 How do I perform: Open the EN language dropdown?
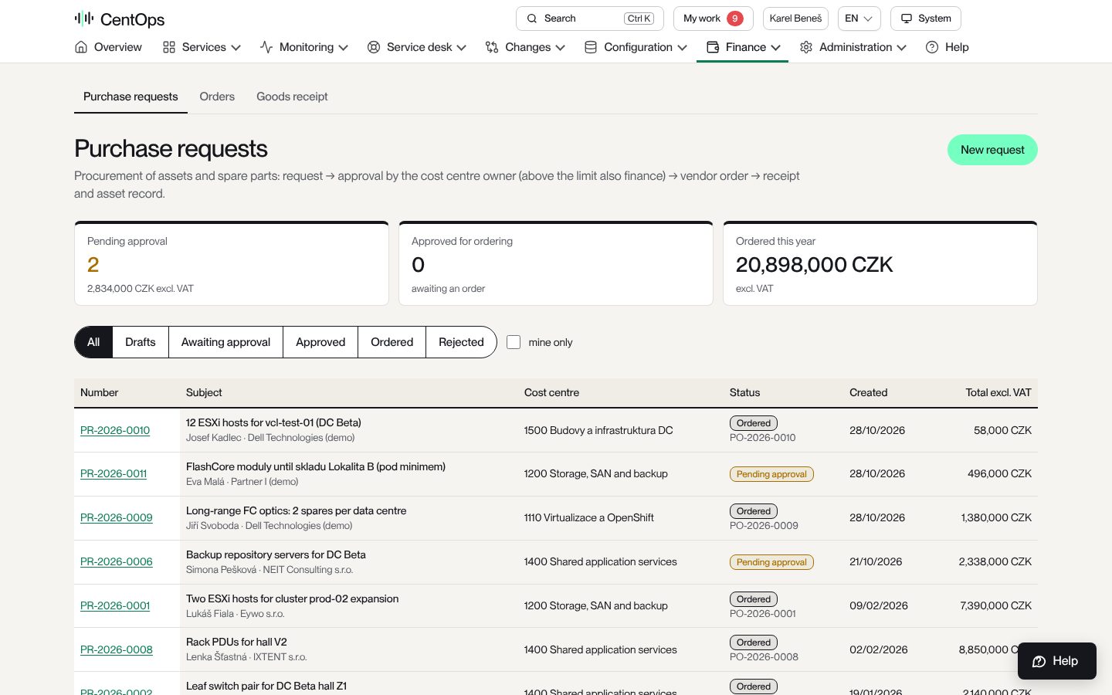859,19
